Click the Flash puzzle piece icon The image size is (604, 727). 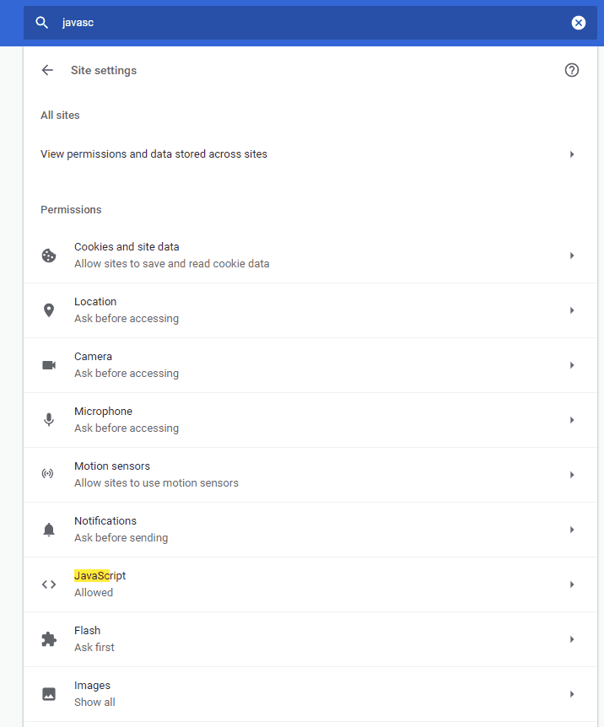pos(49,639)
